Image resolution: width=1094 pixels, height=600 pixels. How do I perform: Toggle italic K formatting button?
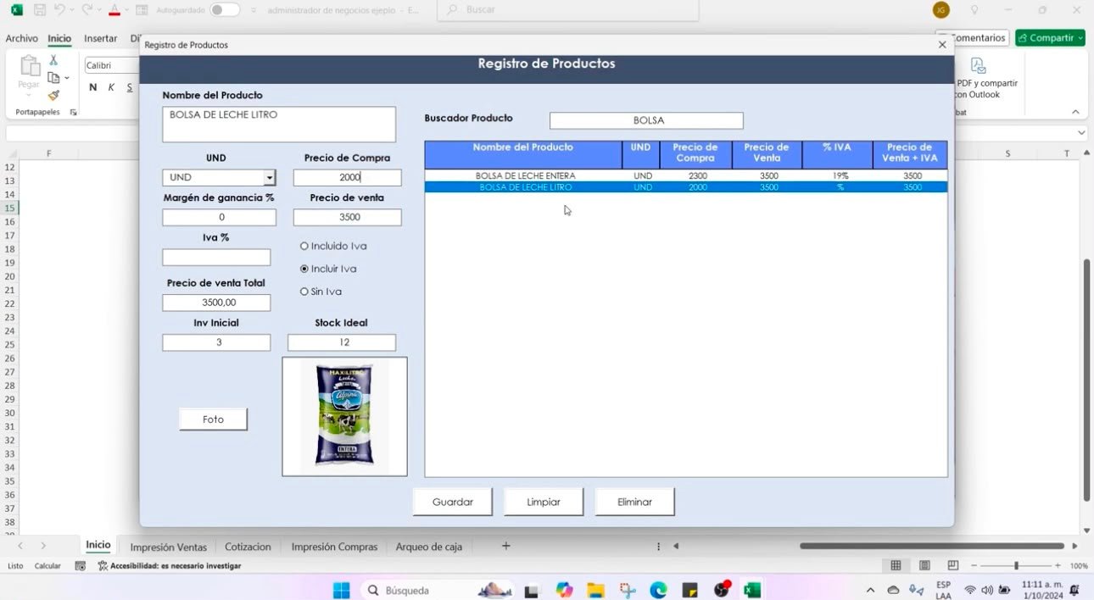[x=111, y=87]
